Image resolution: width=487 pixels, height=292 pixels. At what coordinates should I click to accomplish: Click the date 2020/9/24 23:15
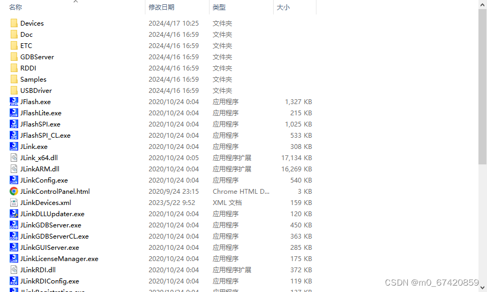pos(174,192)
